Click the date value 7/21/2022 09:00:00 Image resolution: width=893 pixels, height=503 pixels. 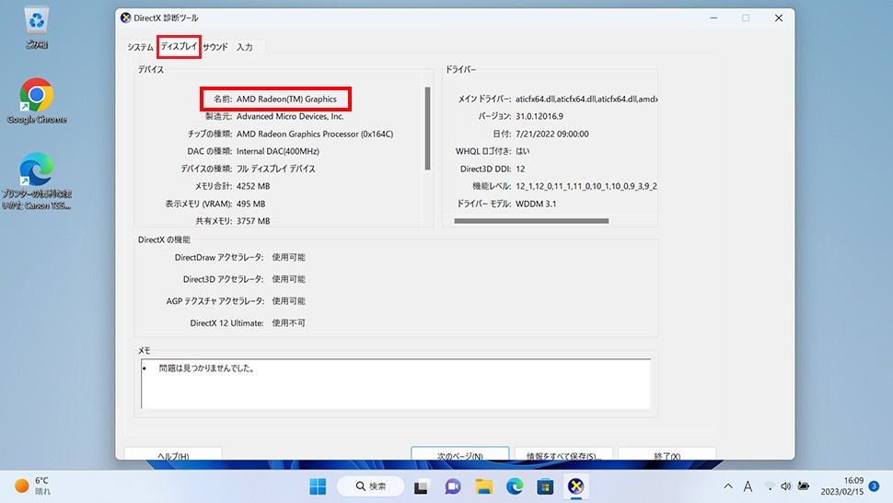tap(551, 134)
